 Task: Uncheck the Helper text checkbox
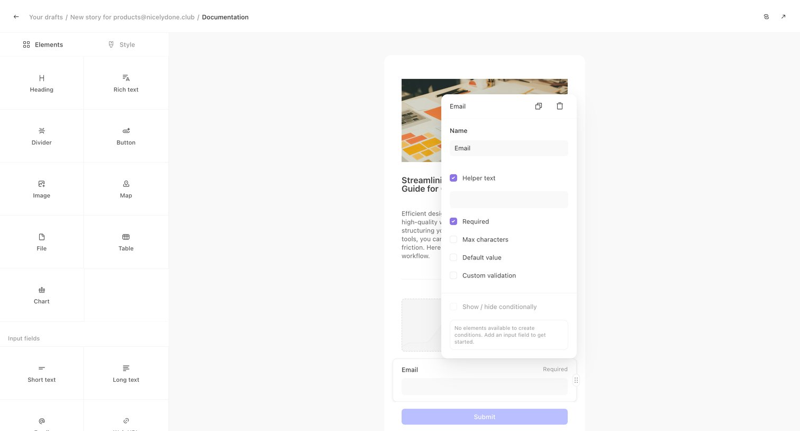(x=453, y=178)
